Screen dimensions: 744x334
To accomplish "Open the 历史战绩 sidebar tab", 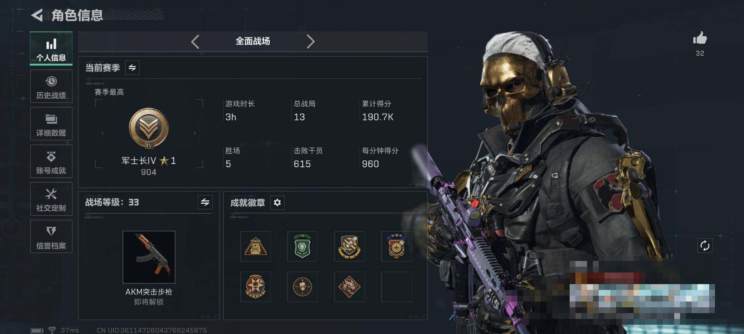I will (x=51, y=86).
